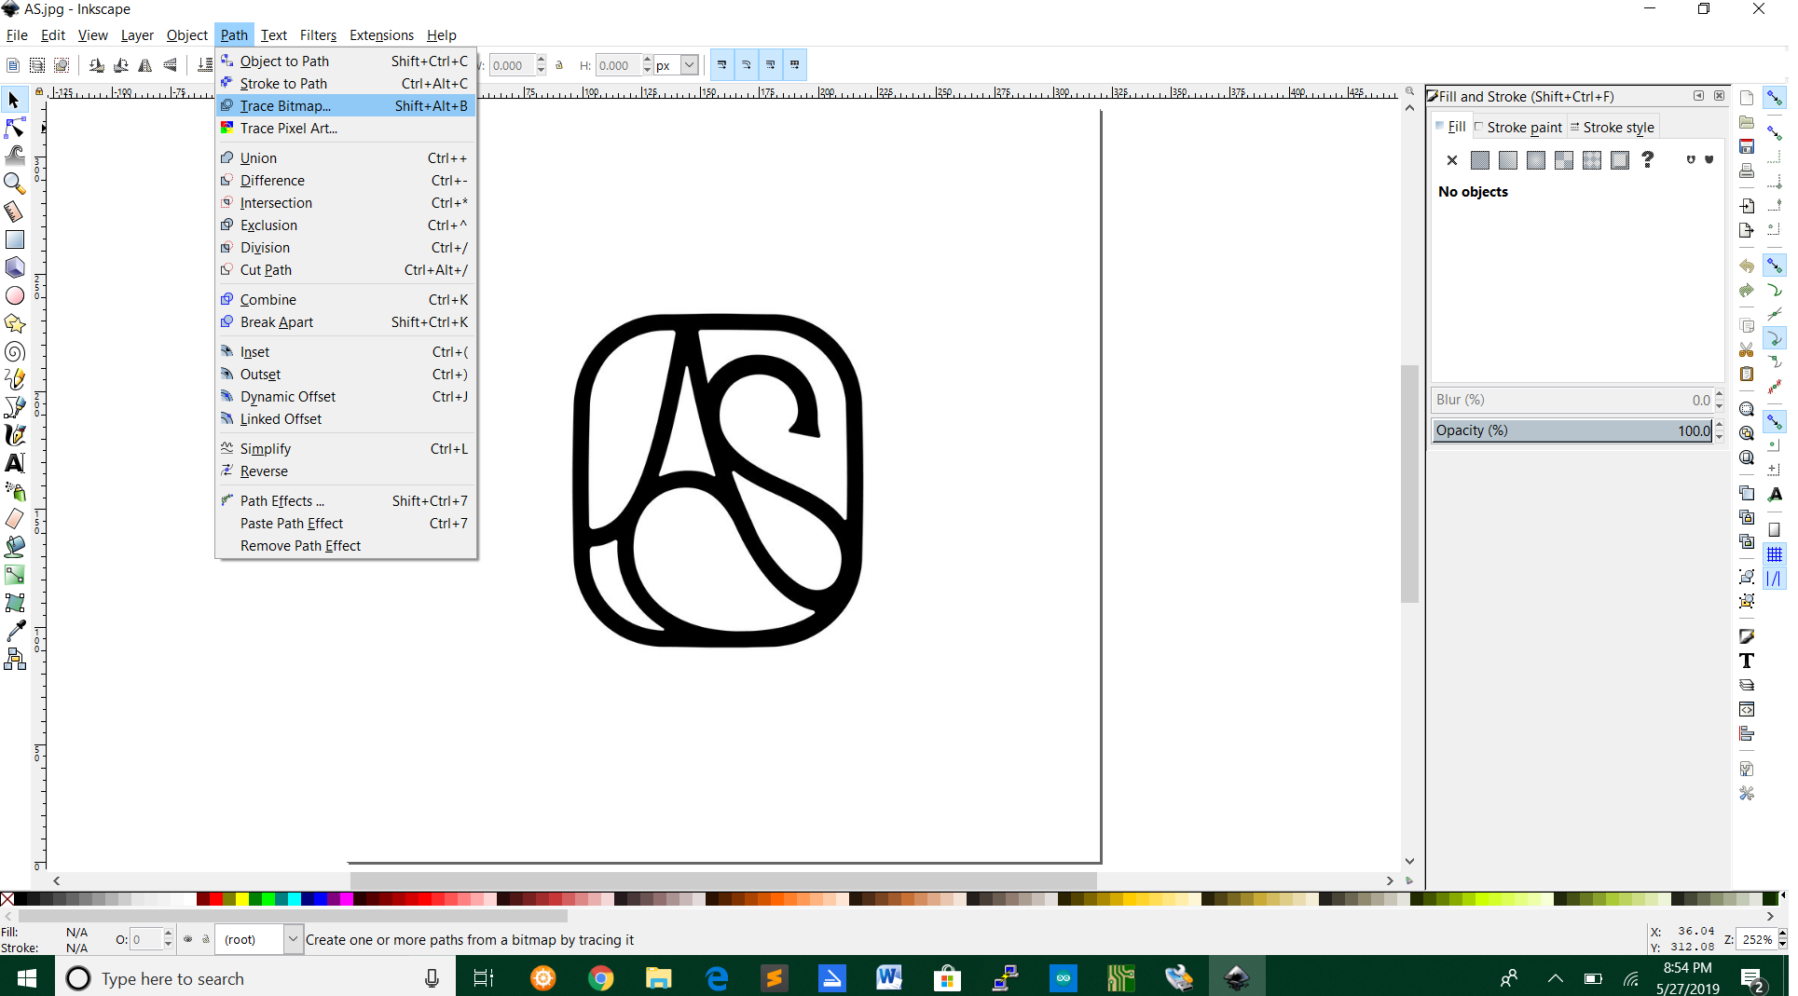Adjust the Opacity (%) slider bar
The height and width of the screenshot is (996, 1798).
(1572, 430)
